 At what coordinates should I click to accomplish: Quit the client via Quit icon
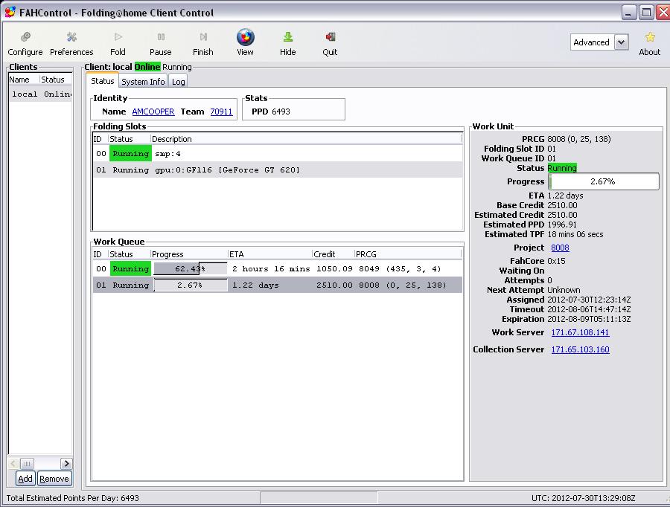pos(330,37)
